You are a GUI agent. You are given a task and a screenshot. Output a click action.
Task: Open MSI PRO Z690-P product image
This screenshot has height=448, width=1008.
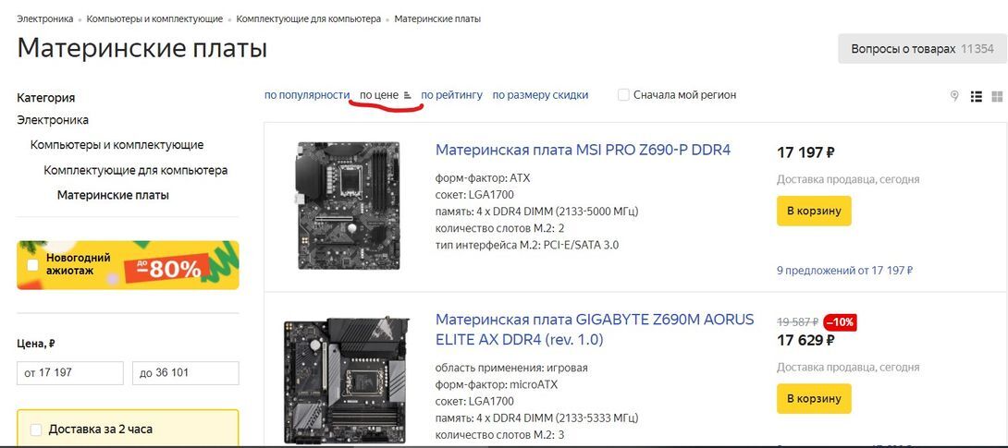348,205
